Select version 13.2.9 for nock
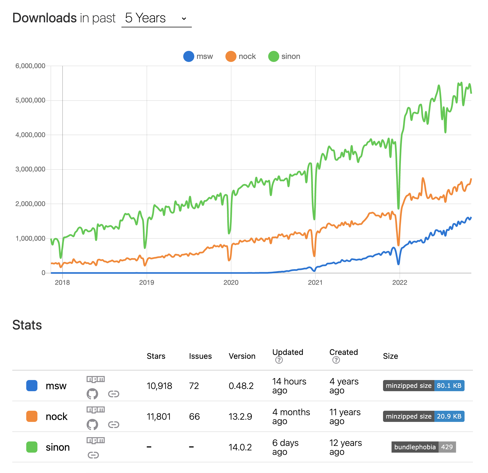This screenshot has height=473, width=488. point(240,417)
